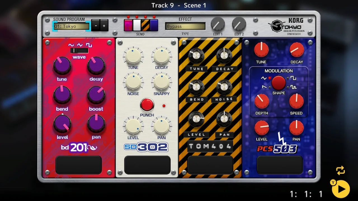358x201 pixels.
Task: Click the TOM404 PAN knob
Action: [224, 119]
